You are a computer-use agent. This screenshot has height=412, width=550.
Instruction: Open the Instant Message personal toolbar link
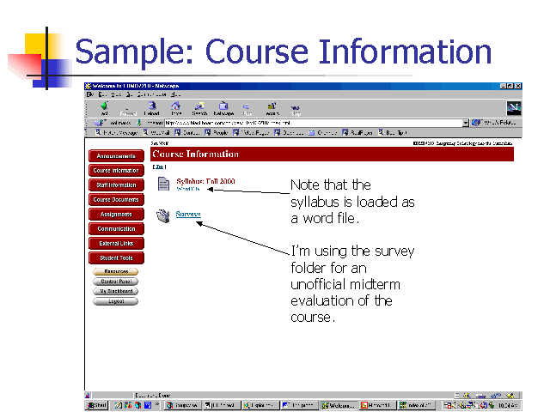click(116, 132)
